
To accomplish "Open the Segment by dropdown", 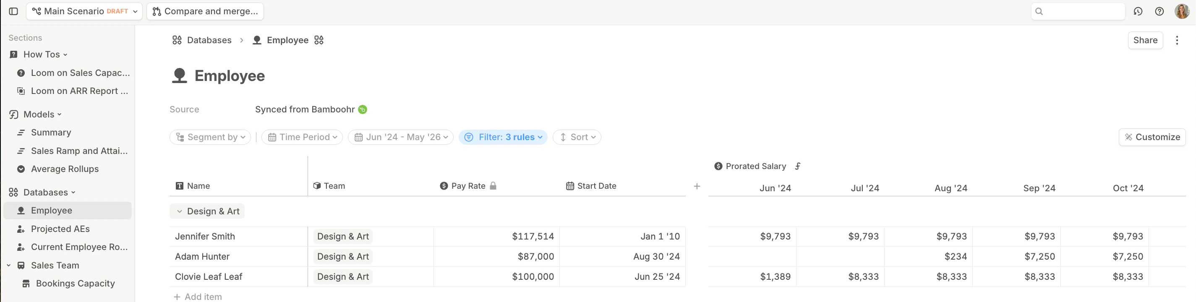I will [210, 137].
